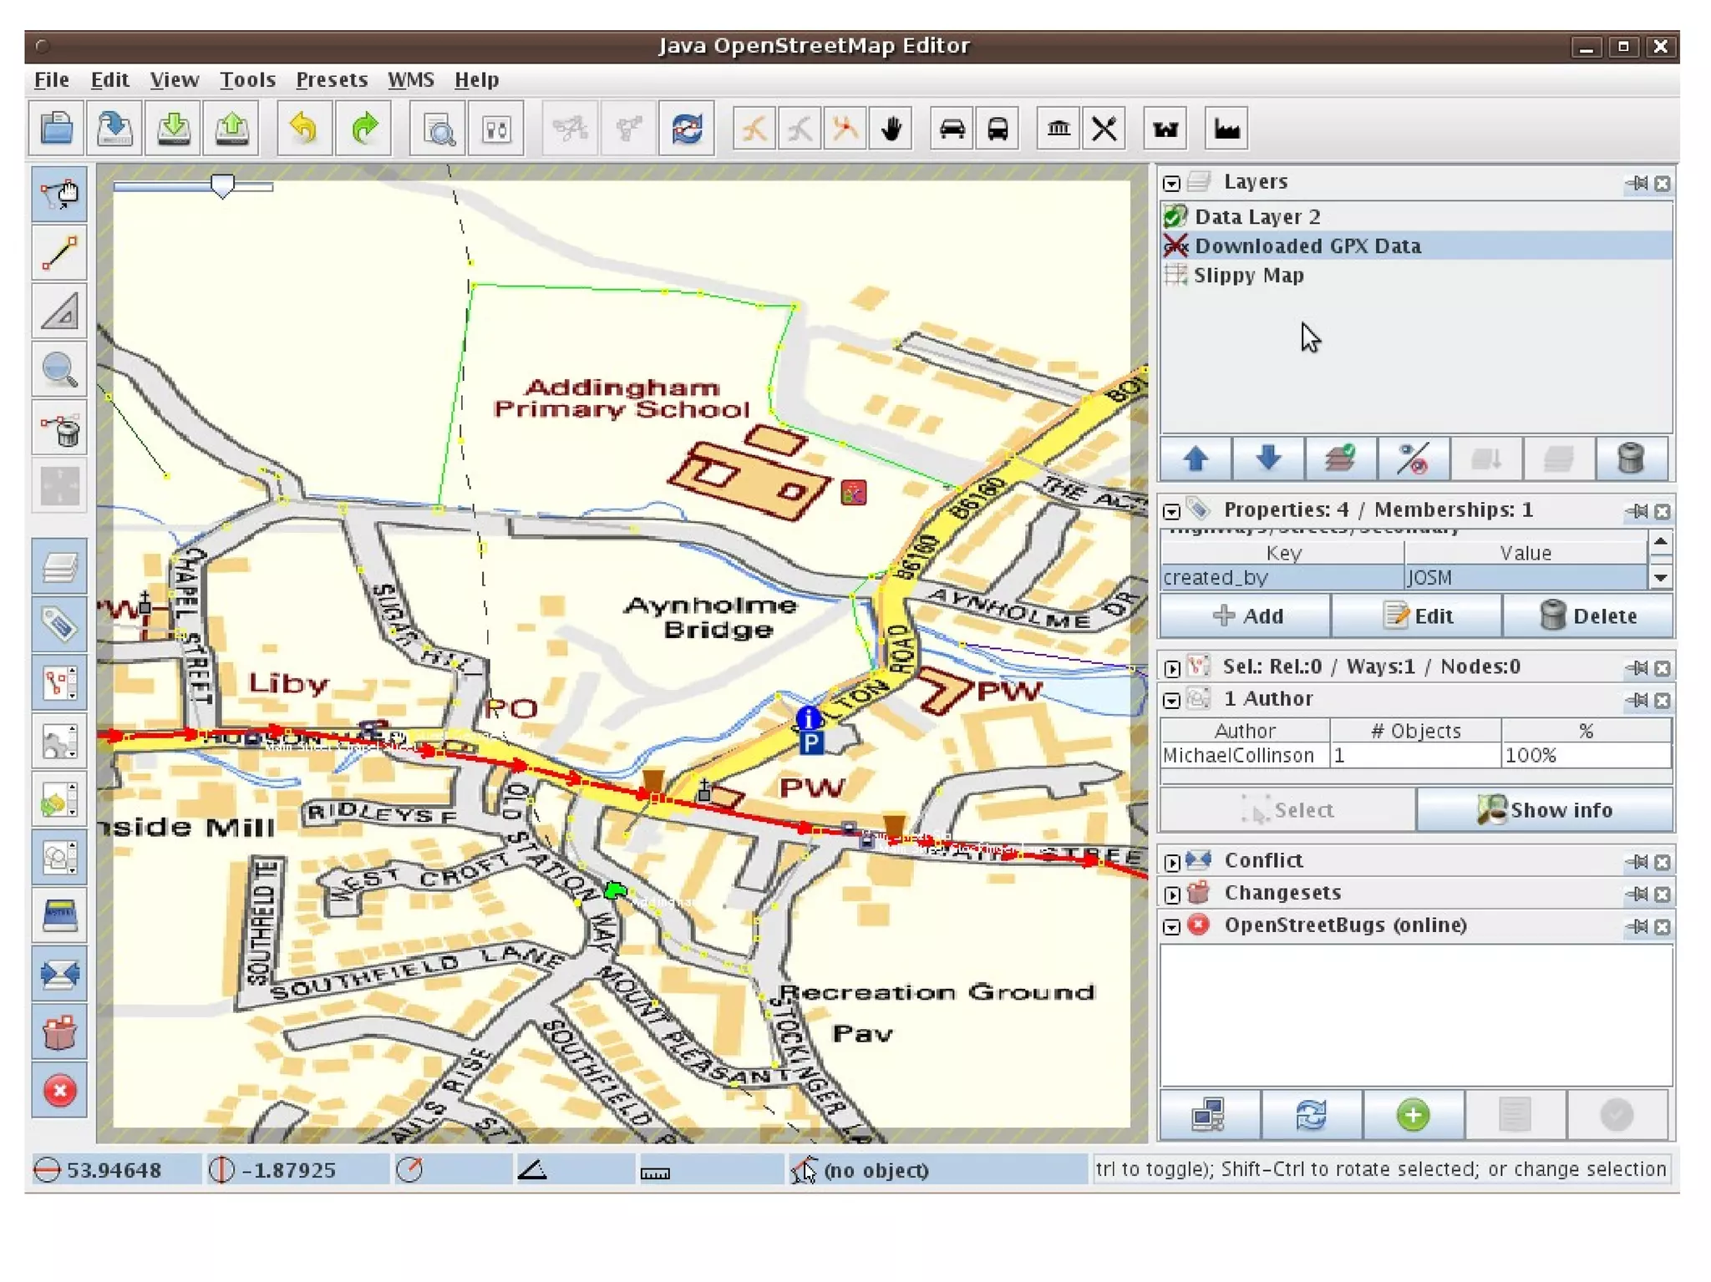Open the WMS menu
Viewport: 1711px width, 1282px height.
(x=410, y=79)
